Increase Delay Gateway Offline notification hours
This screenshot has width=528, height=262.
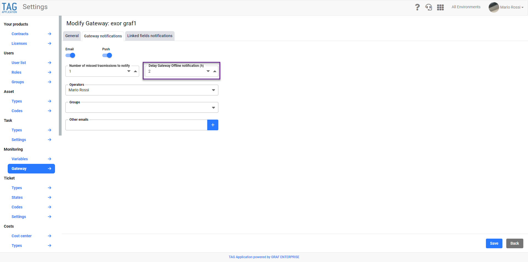[215, 71]
